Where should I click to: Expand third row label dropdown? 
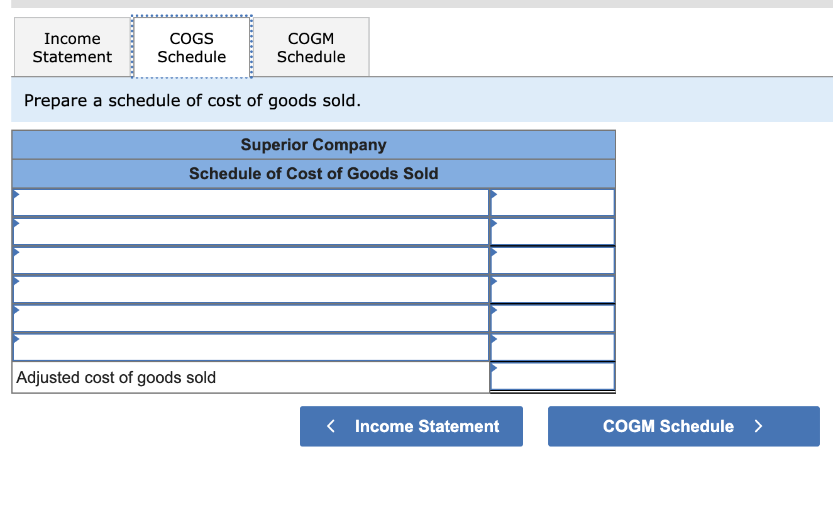[250, 260]
